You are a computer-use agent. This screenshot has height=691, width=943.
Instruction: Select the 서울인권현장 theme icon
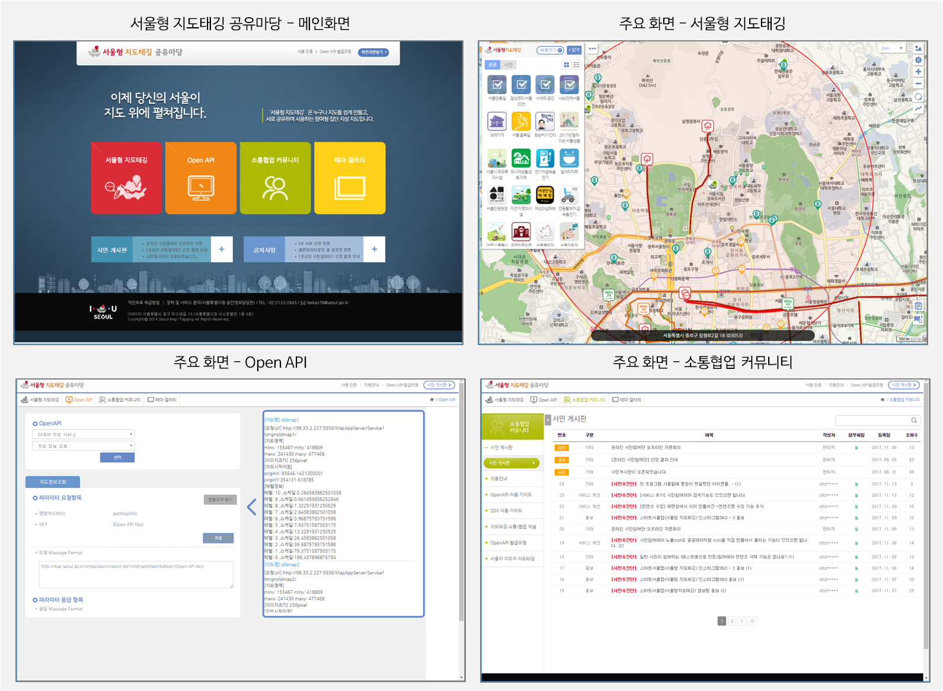[x=497, y=195]
